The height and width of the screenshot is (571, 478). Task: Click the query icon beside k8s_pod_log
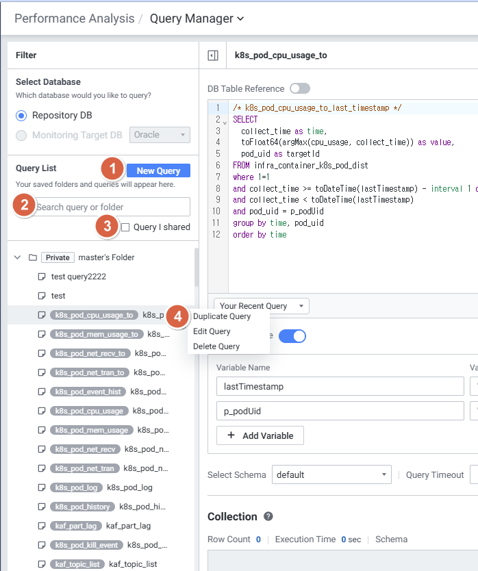(42, 487)
